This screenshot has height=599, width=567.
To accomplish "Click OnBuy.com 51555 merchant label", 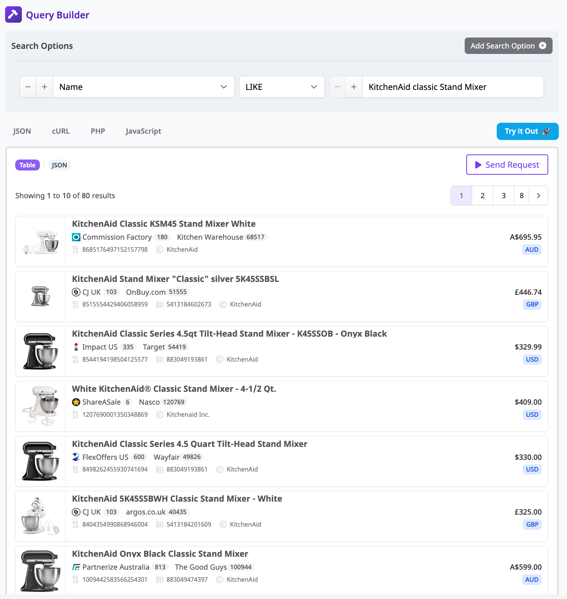I will coord(157,292).
